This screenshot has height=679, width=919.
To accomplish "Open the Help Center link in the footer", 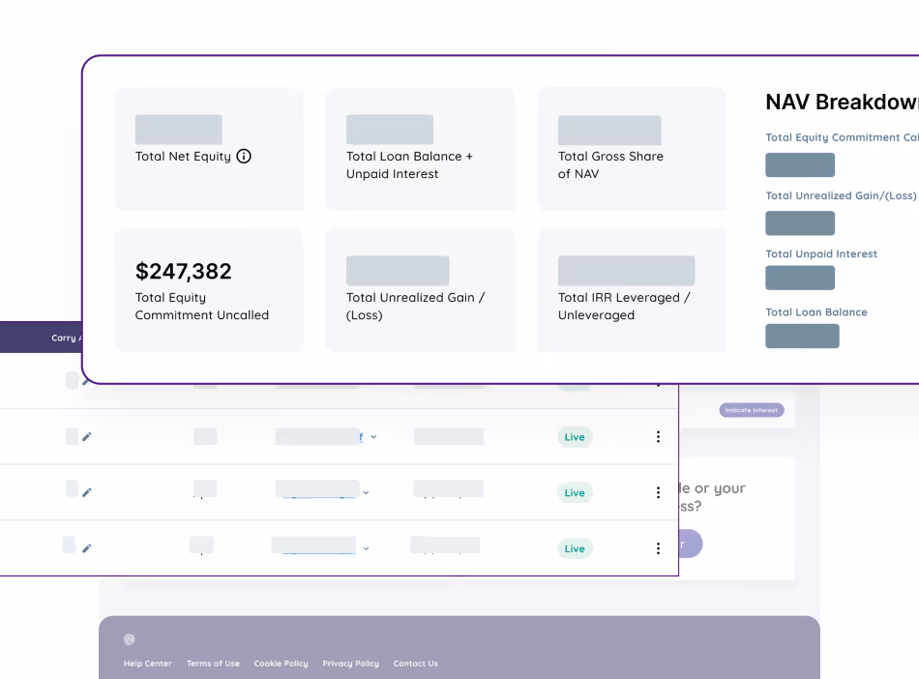I will (147, 664).
